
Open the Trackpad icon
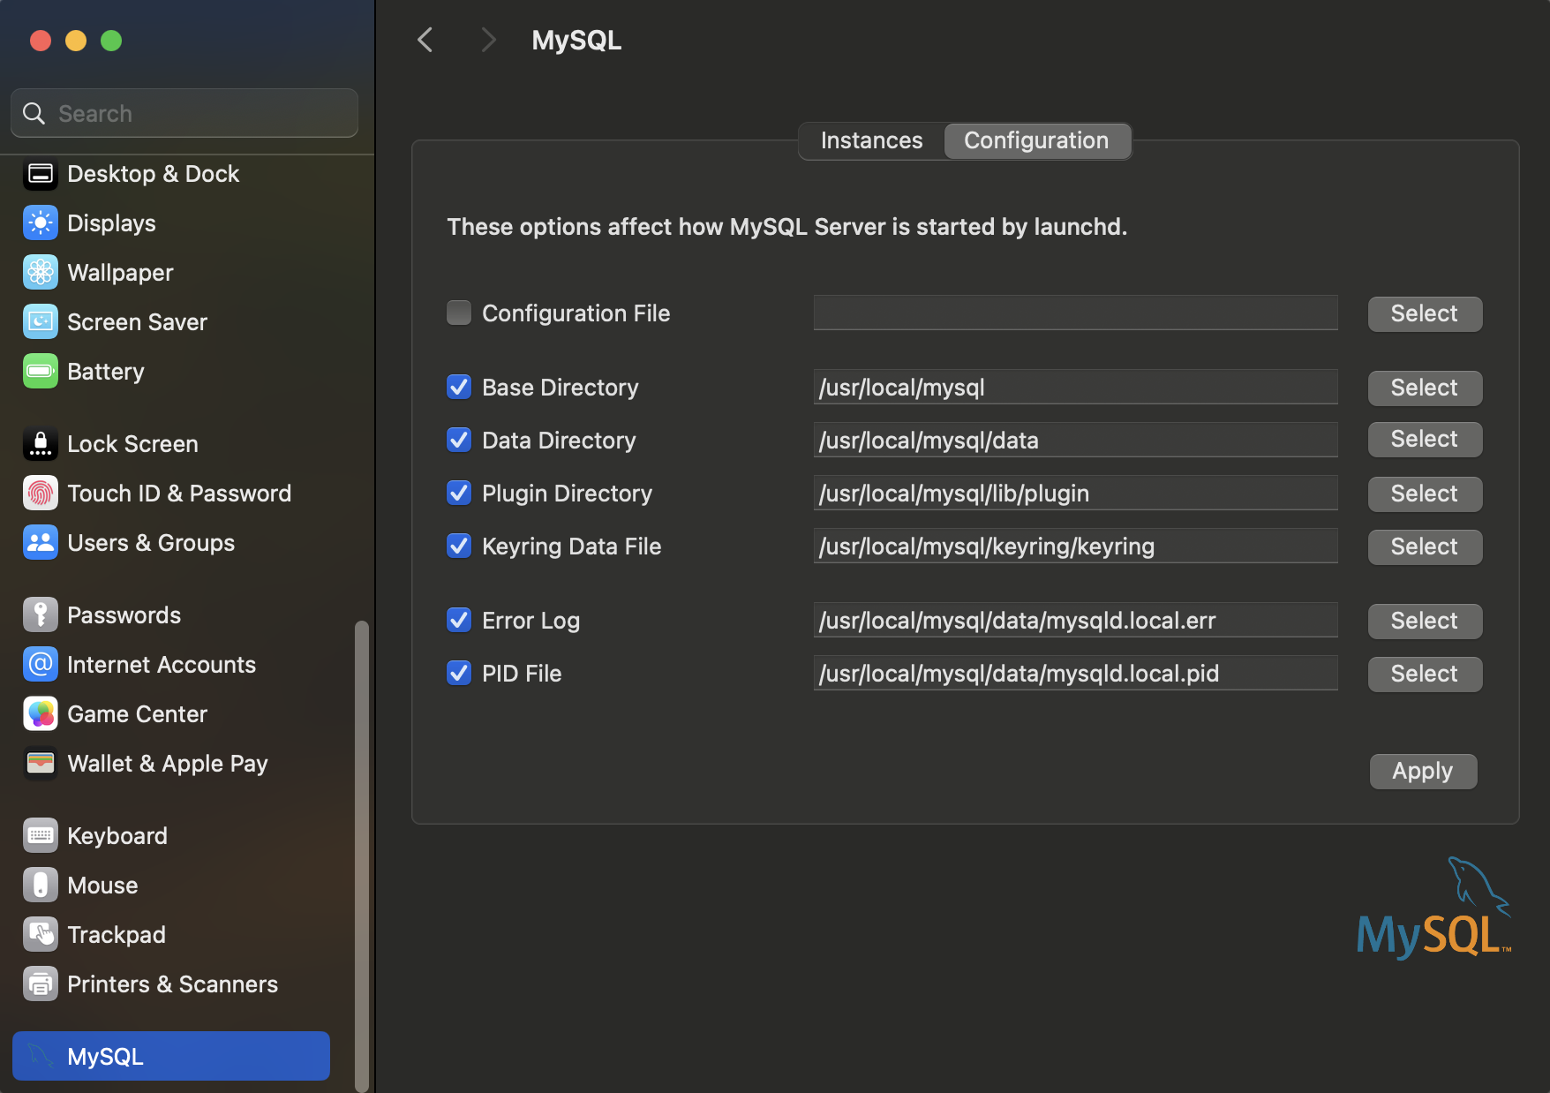(41, 935)
